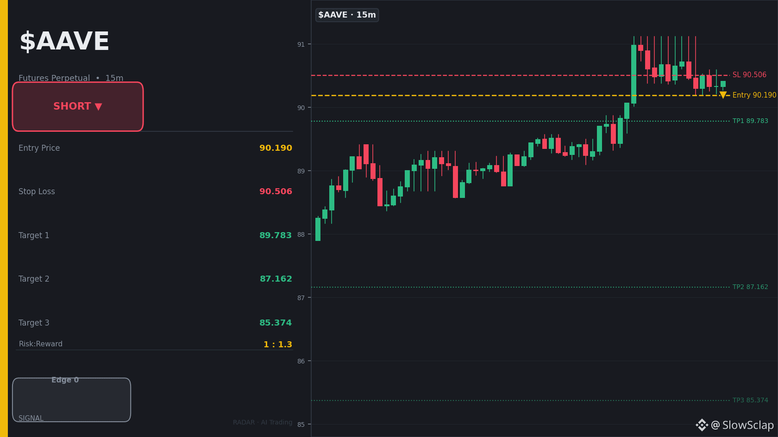Select the Target 3 value 85.374 in panel
The image size is (778, 437).
coord(276,323)
